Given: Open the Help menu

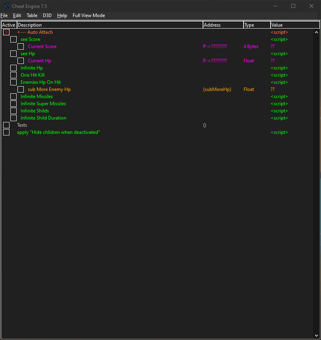Looking at the screenshot, I should [x=62, y=16].
